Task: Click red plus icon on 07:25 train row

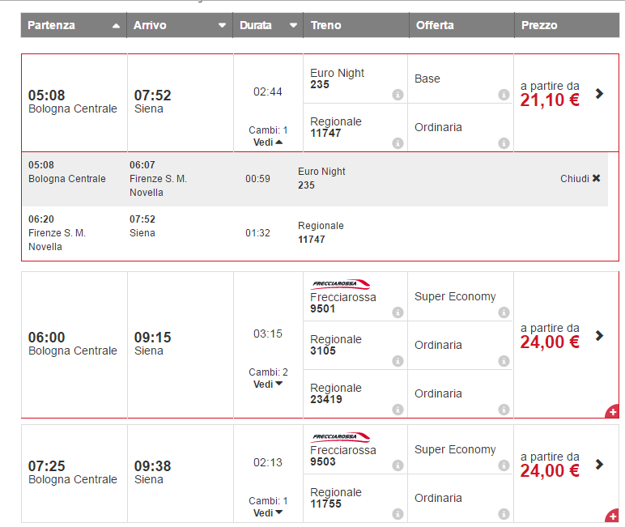Action: 612,516
